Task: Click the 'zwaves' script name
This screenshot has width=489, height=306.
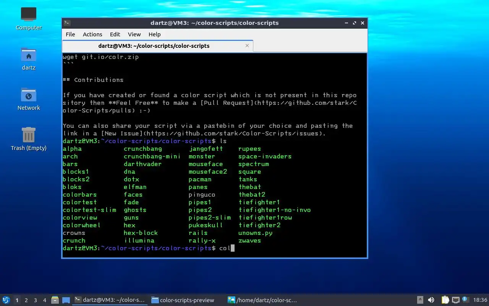Action: pyautogui.click(x=250, y=241)
